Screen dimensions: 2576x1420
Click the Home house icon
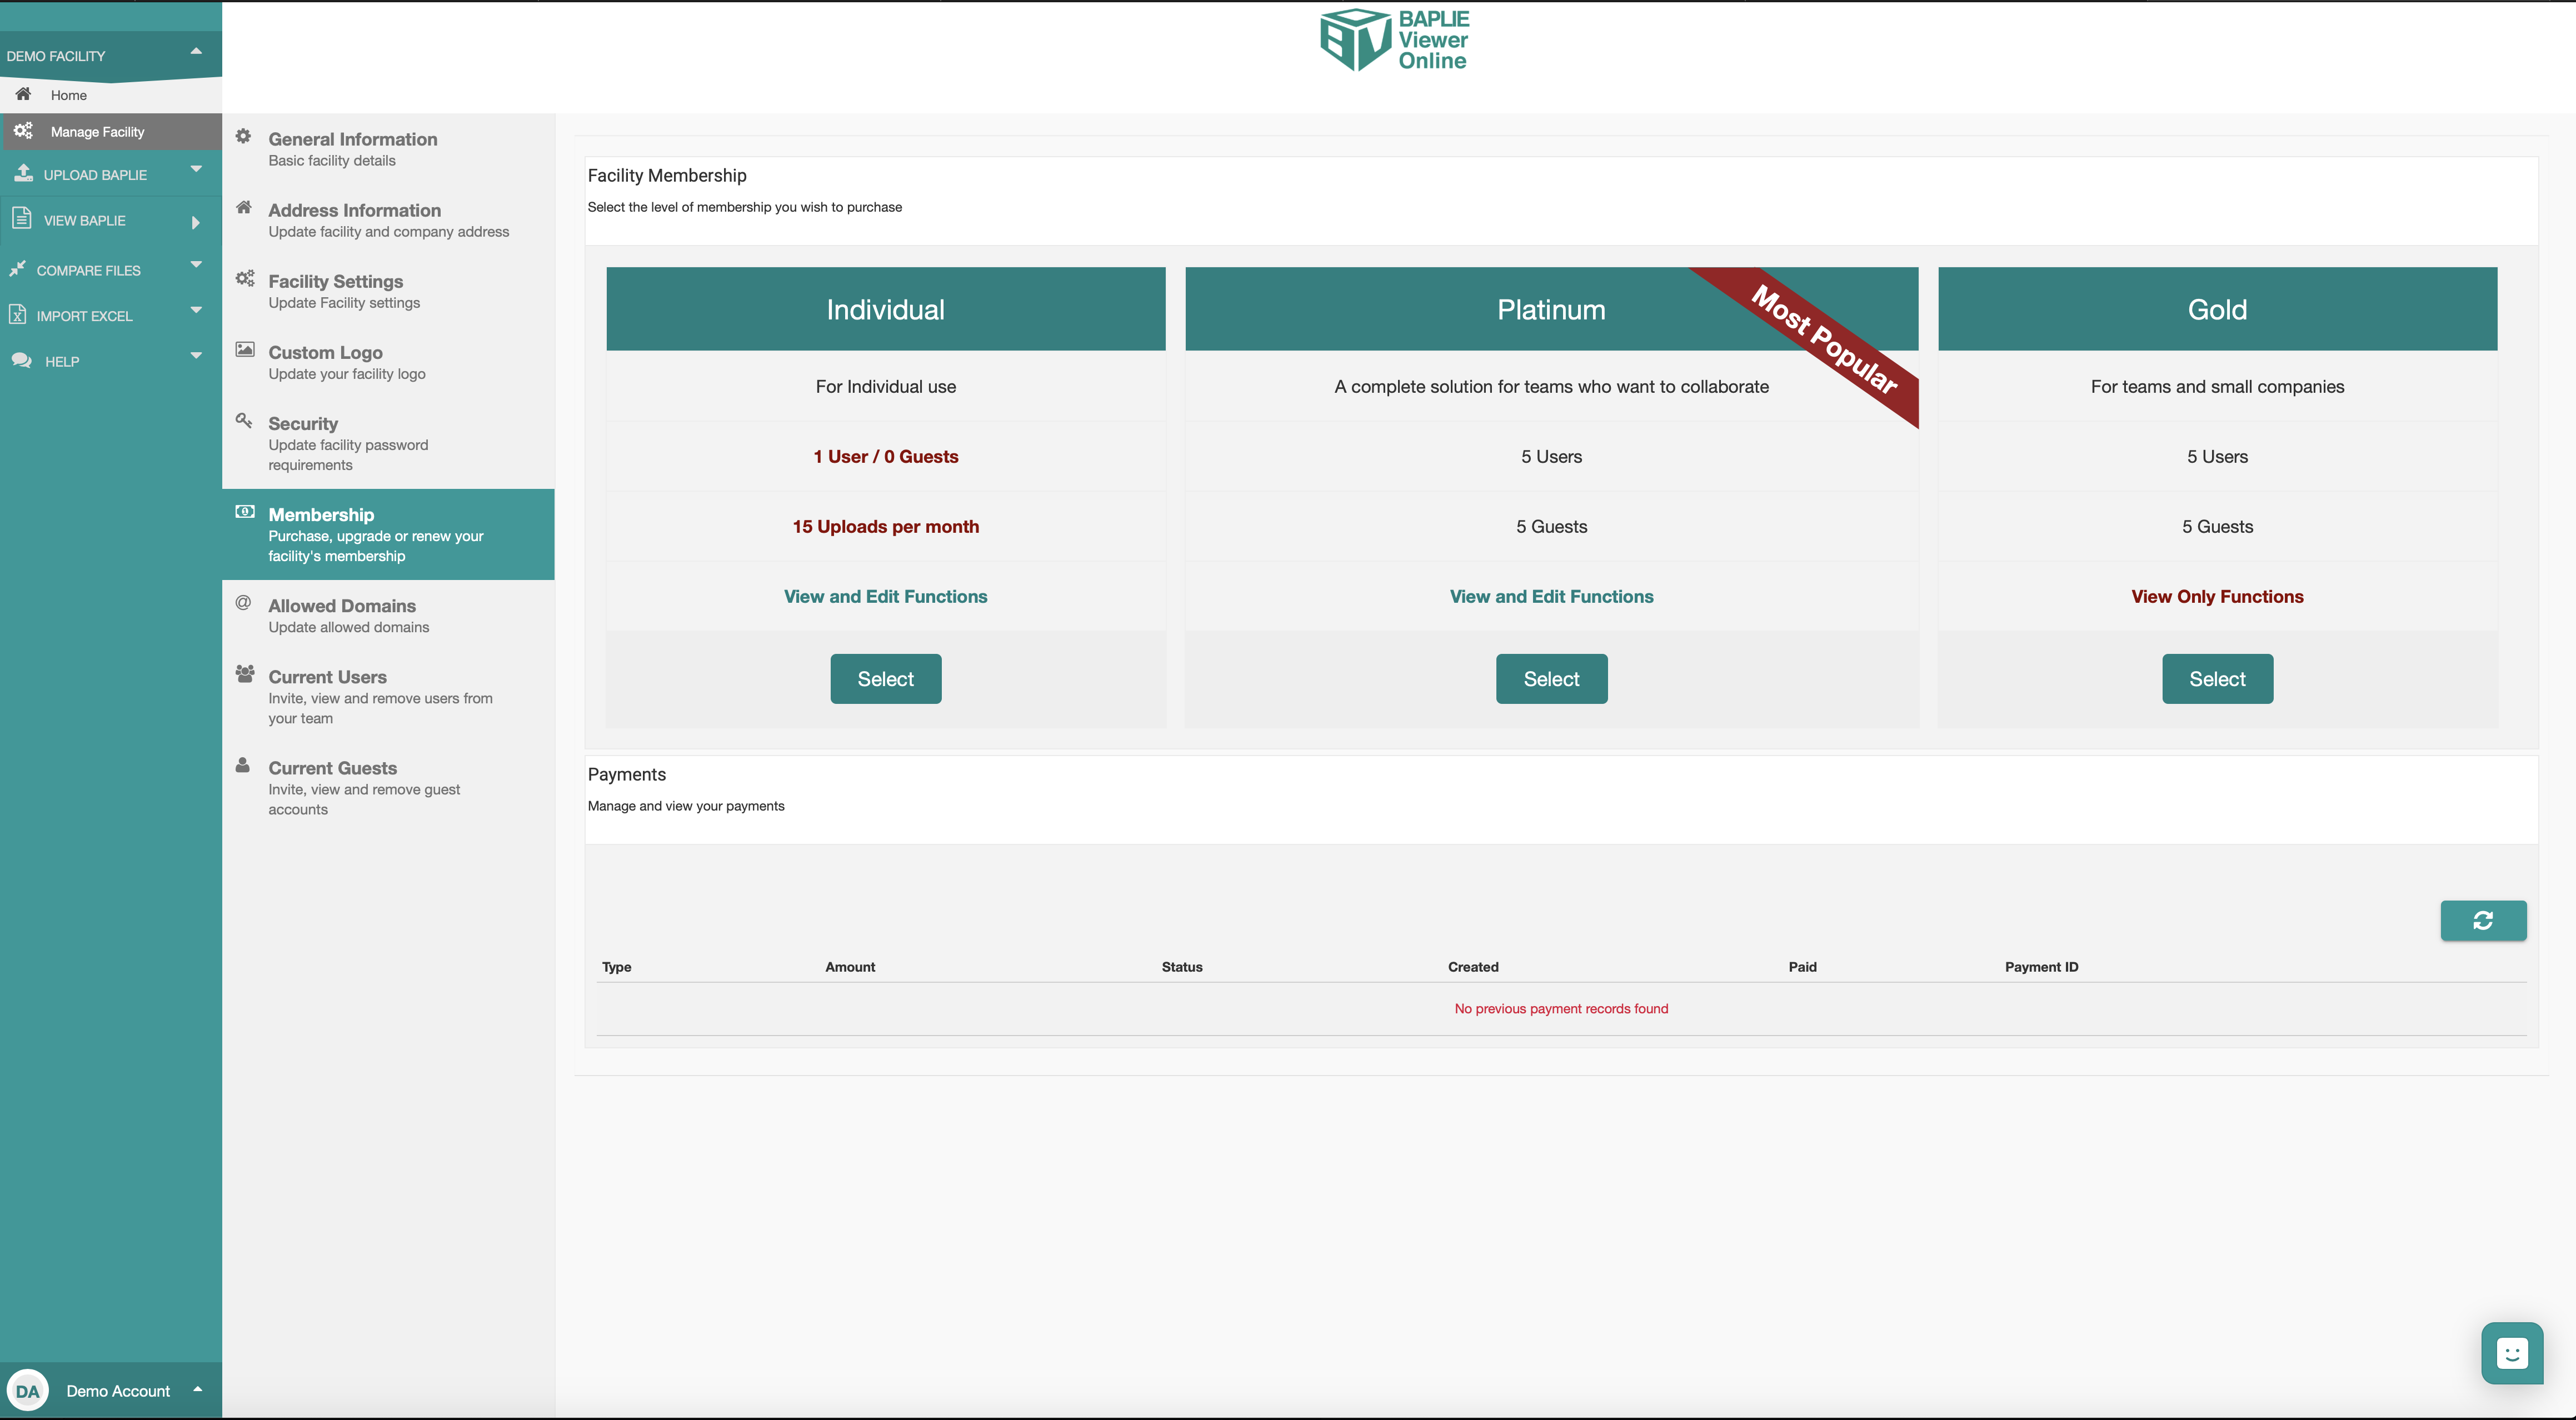23,94
